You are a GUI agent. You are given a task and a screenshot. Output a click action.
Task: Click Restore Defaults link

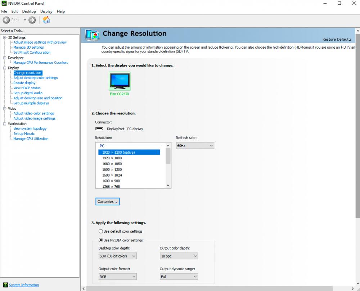coord(337,39)
